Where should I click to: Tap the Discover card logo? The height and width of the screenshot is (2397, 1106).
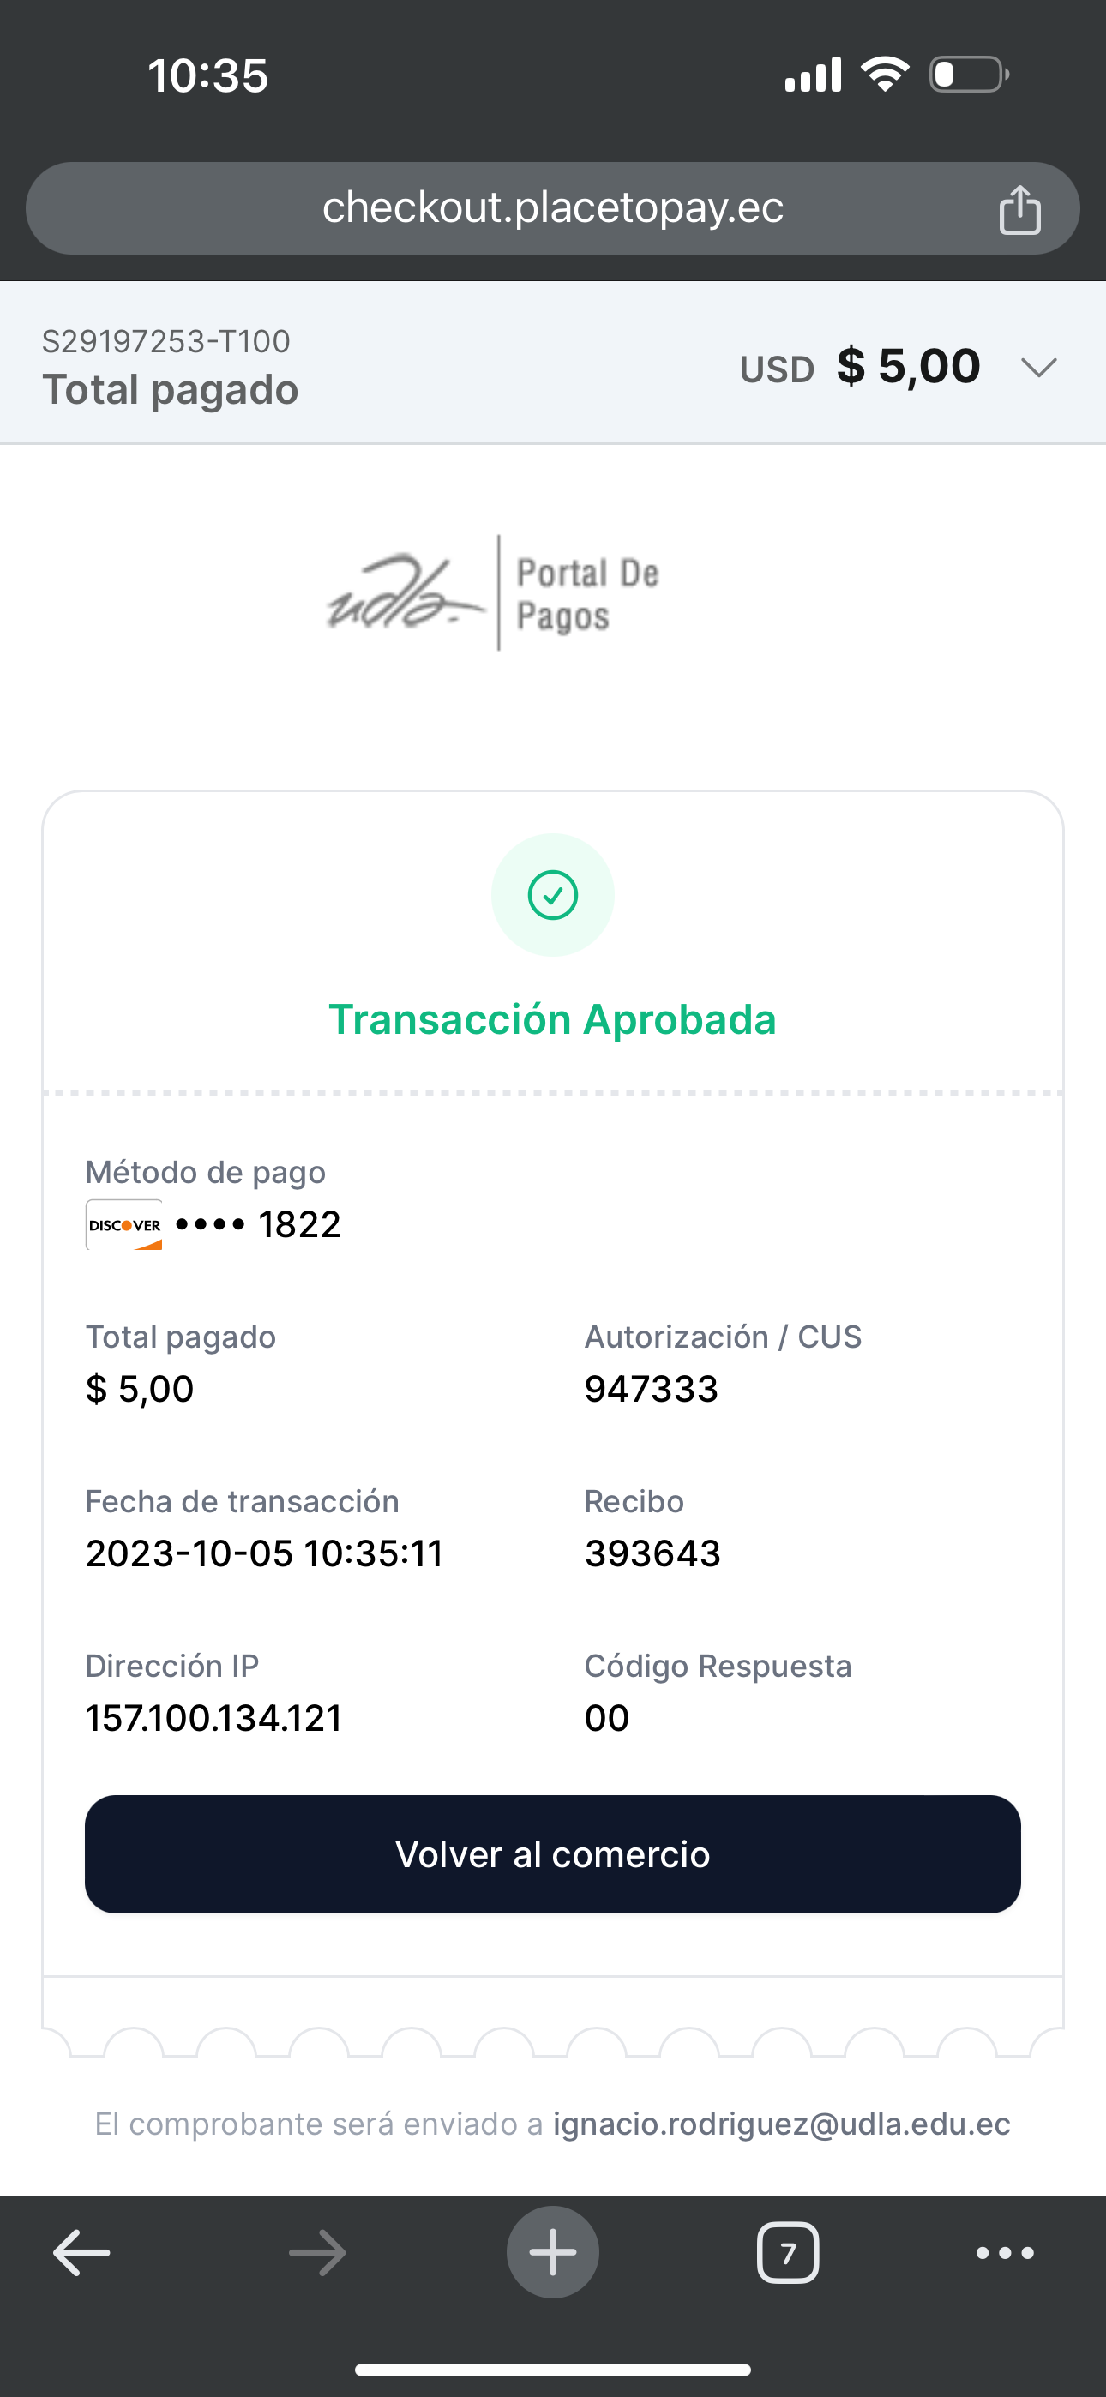[x=125, y=1224]
